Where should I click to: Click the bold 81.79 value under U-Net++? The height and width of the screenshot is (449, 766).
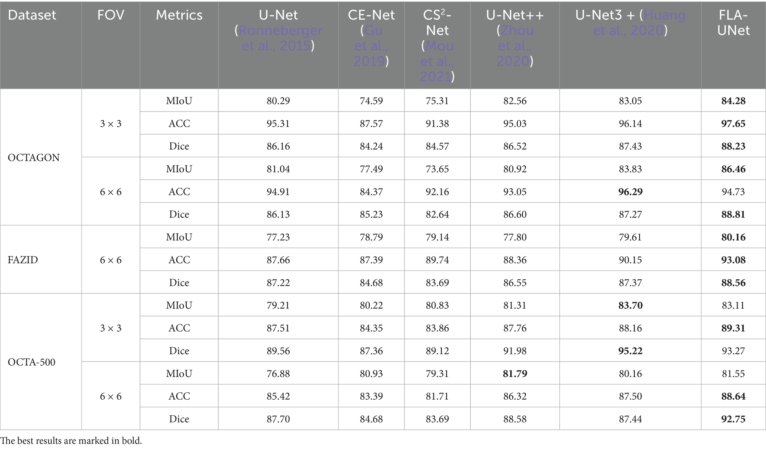point(515,373)
